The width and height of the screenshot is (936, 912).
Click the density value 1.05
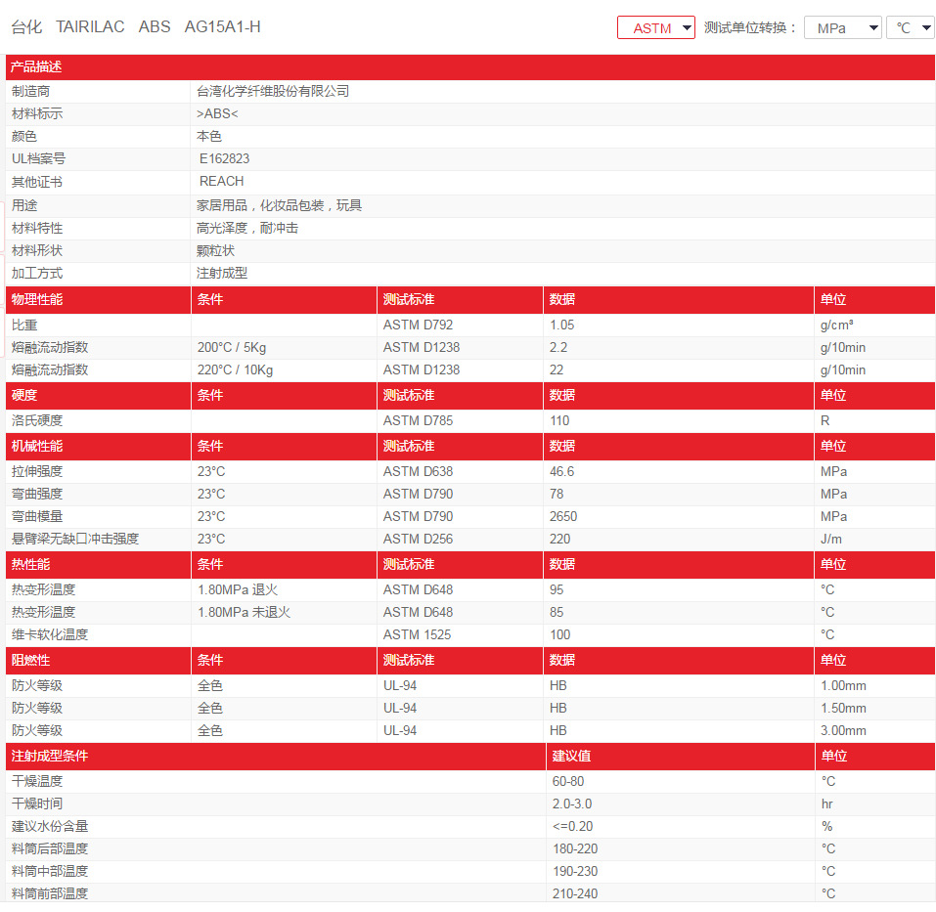561,326
